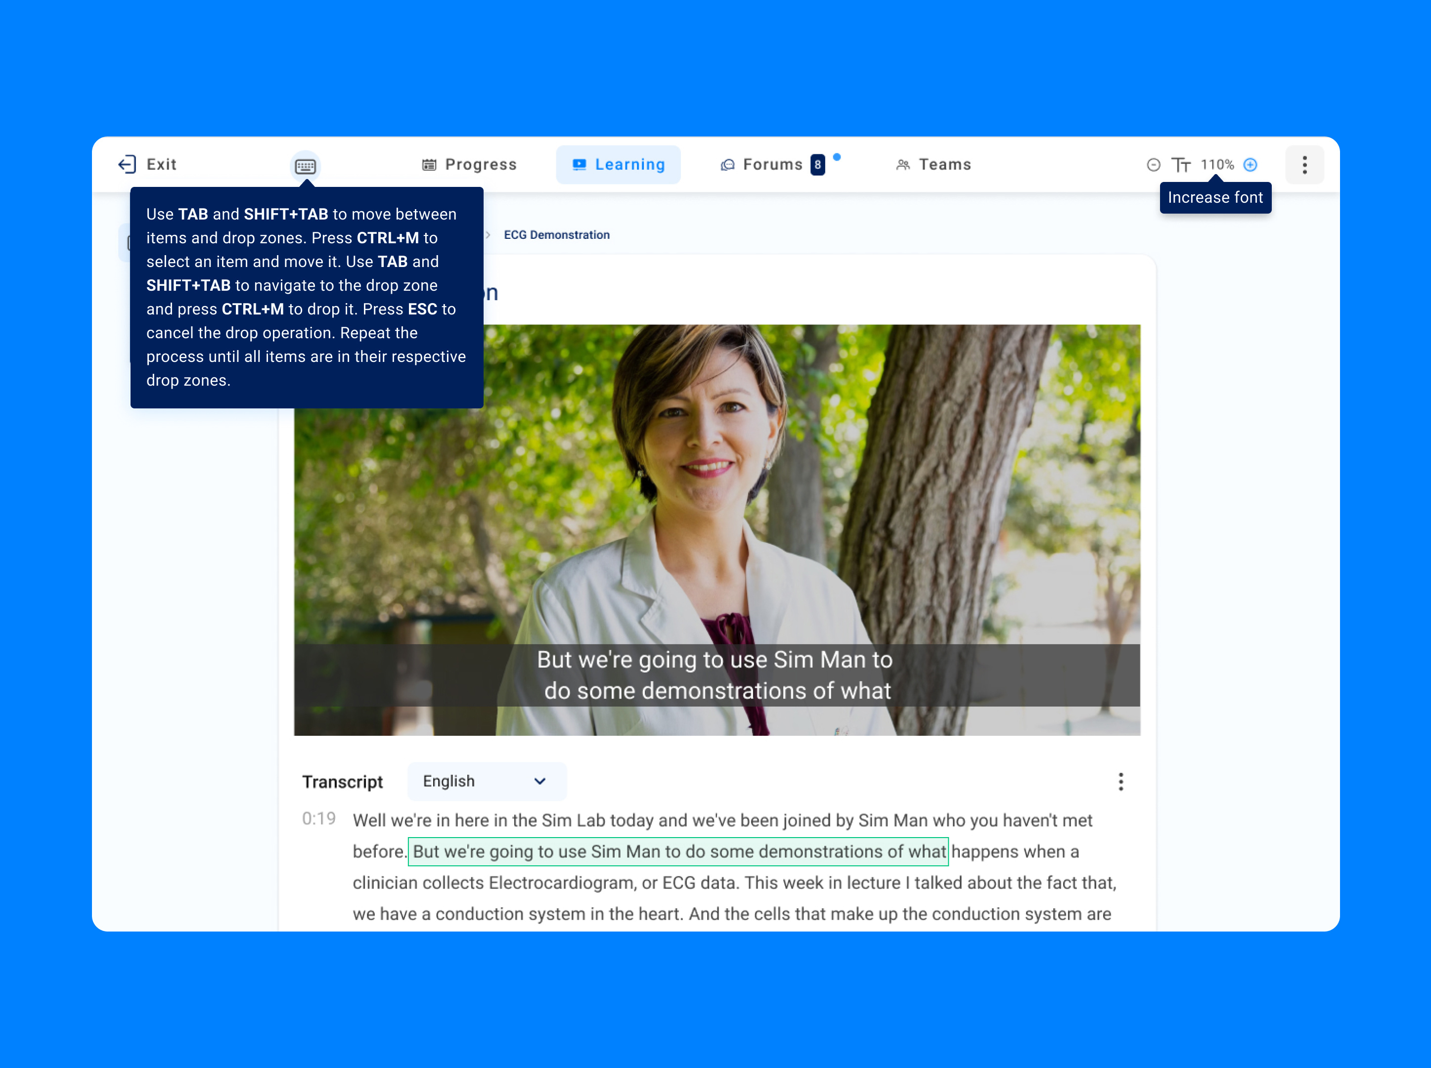Click the Exit arrow icon
The image size is (1431, 1068).
pos(127,164)
